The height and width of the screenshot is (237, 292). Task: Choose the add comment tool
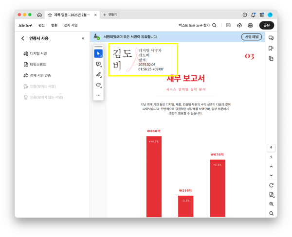[x=98, y=64]
